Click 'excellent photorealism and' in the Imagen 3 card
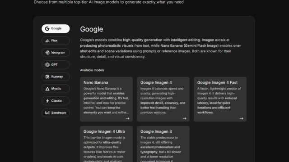This screenshot has height=162, width=289. pyautogui.click(x=160, y=147)
